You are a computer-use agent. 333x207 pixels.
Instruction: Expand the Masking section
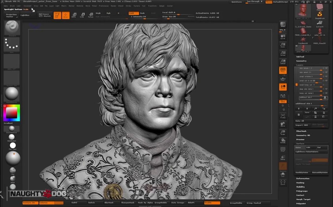tap(300, 183)
